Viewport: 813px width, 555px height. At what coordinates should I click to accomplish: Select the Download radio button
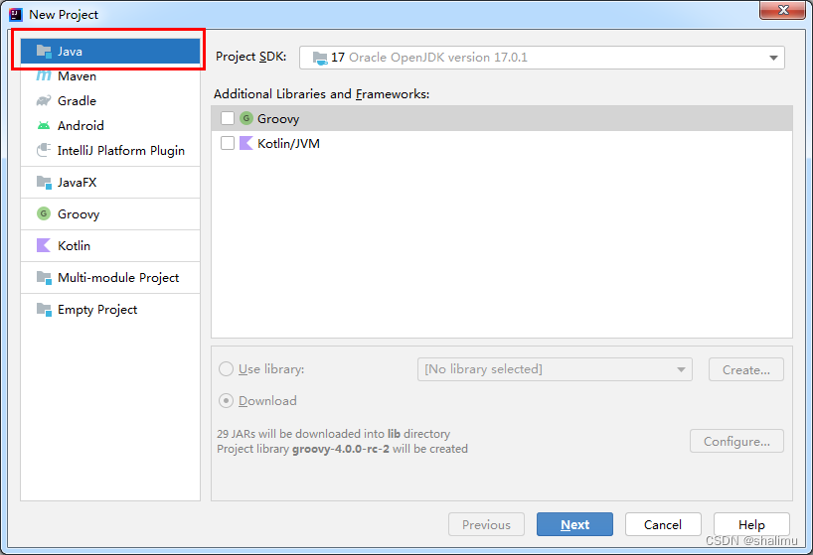click(226, 401)
